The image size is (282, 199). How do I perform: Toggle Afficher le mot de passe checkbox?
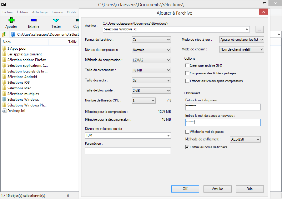[187, 132]
